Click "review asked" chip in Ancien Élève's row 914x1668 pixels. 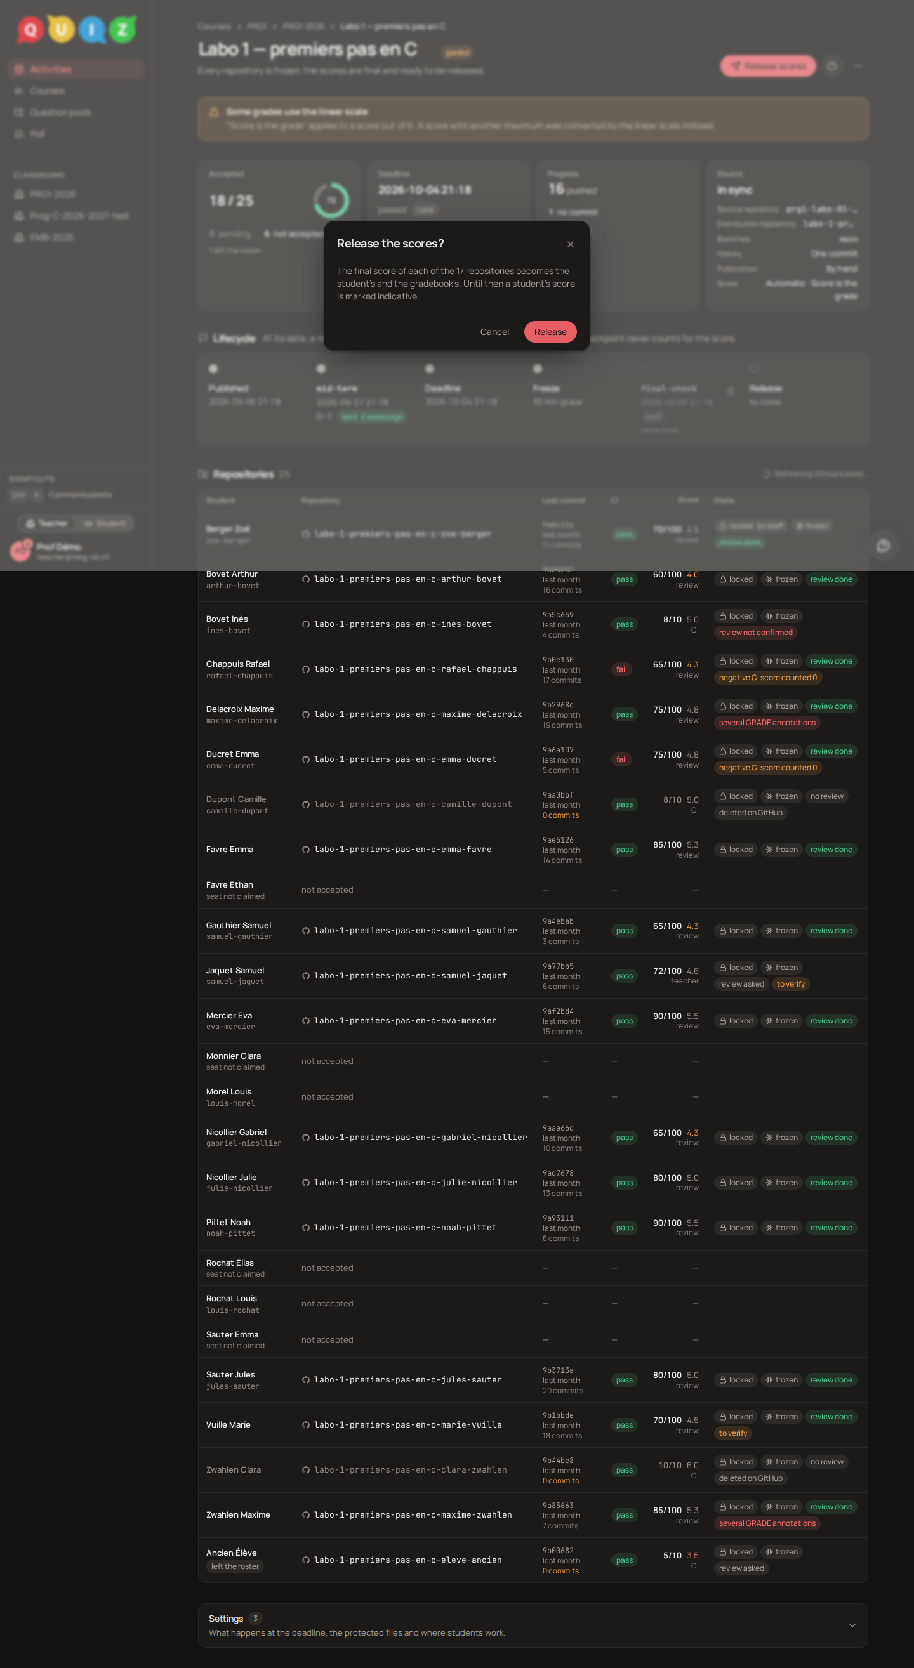coord(741,1568)
